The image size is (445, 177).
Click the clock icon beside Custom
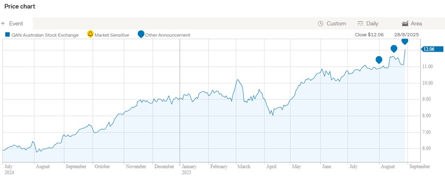(321, 23)
